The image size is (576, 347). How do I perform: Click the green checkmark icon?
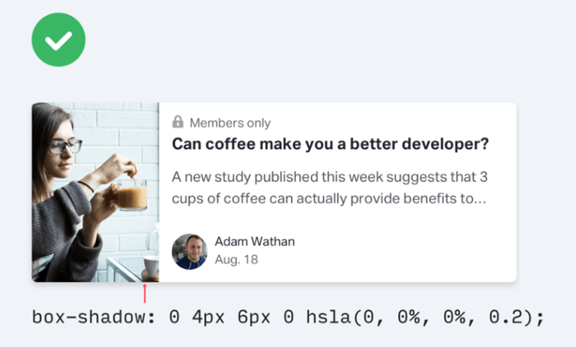[x=58, y=39]
